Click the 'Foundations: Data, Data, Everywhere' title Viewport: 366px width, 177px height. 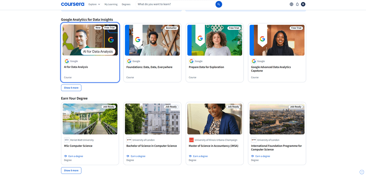149,67
